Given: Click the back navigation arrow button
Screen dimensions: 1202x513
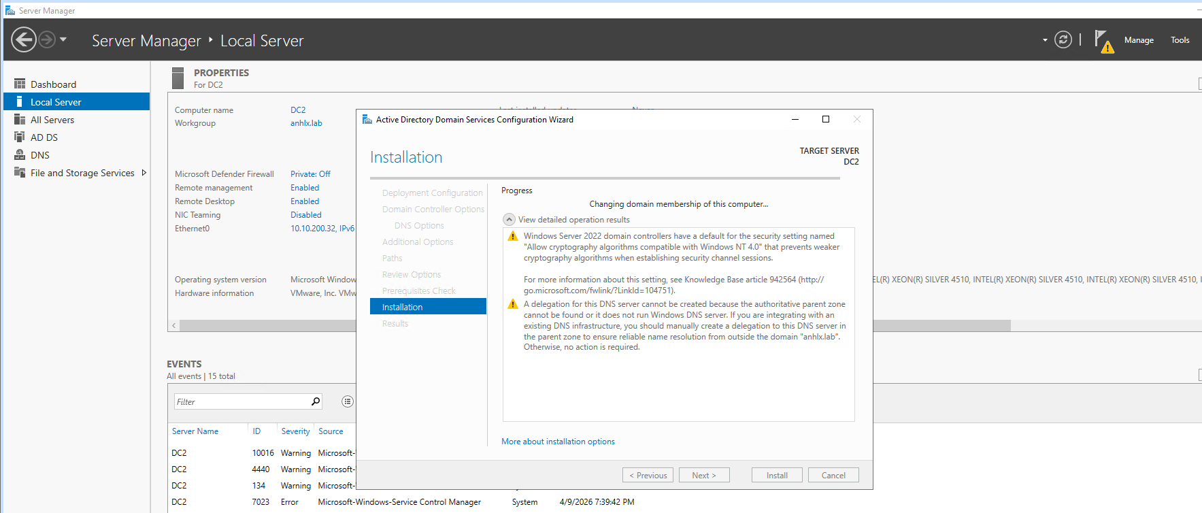Looking at the screenshot, I should (x=24, y=39).
